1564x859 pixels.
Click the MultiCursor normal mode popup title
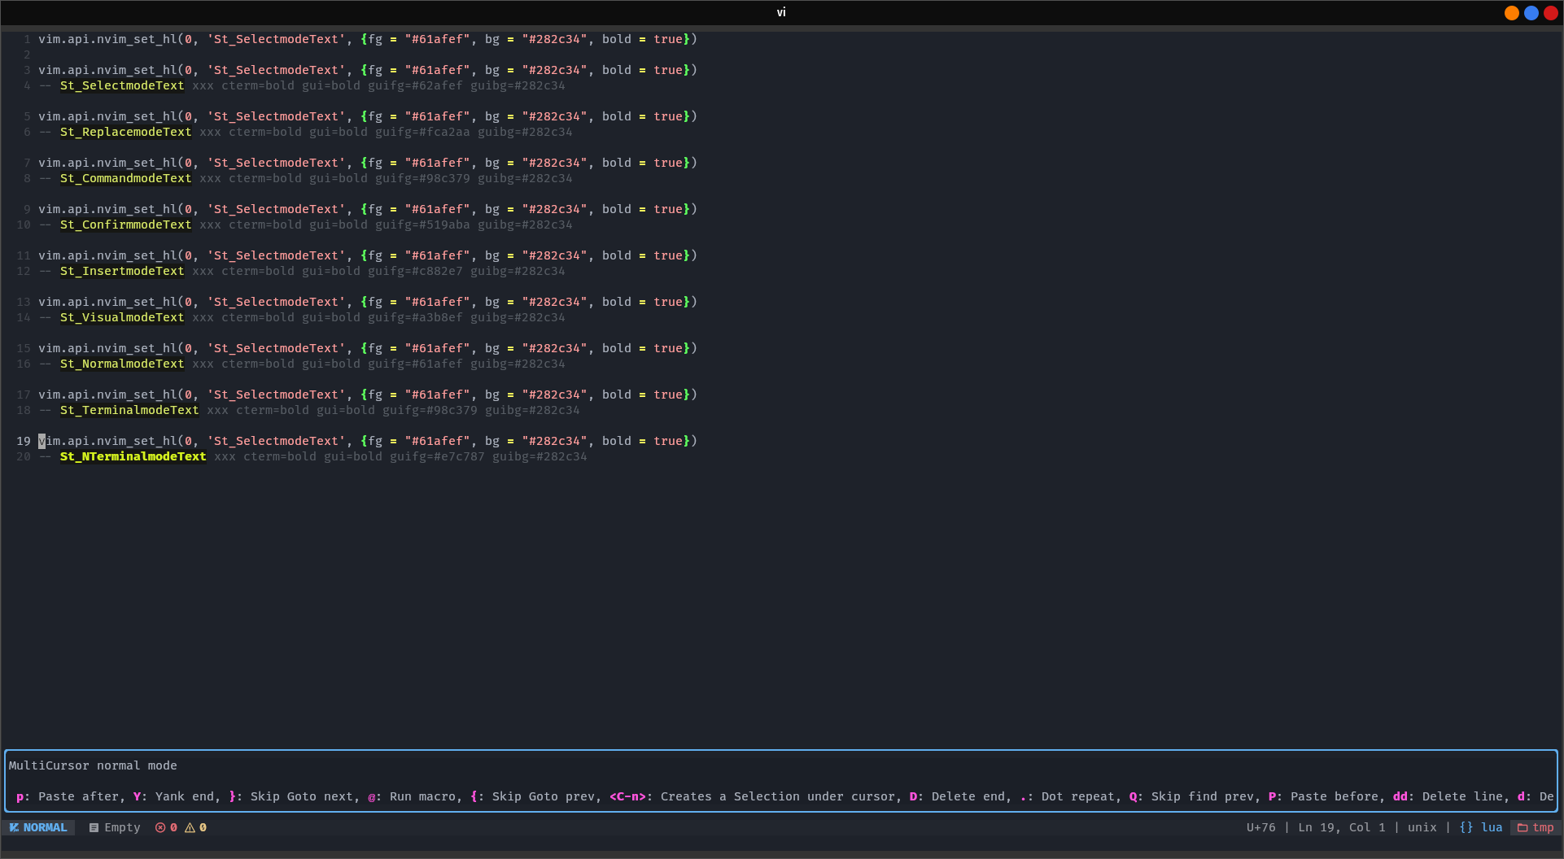click(91, 765)
